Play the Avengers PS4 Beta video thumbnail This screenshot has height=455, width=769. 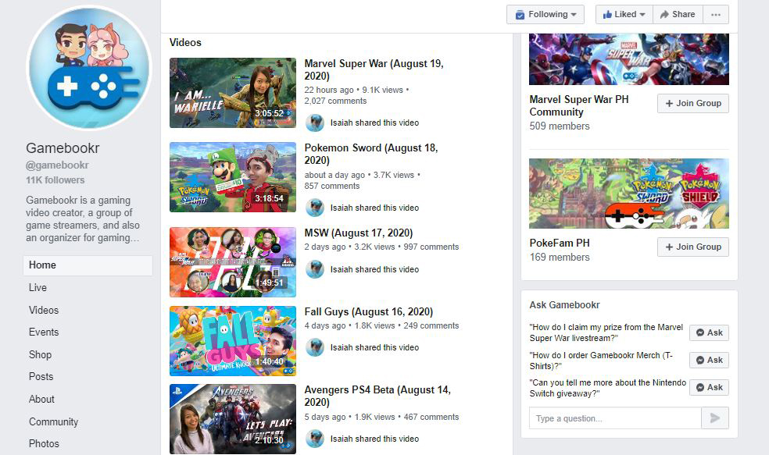[x=233, y=419]
